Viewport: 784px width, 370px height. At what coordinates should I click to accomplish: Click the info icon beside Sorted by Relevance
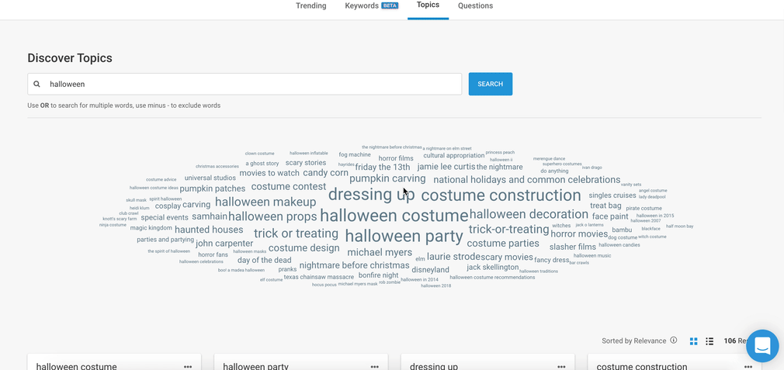point(674,341)
